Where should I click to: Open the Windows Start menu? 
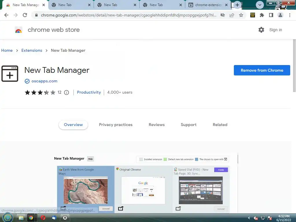[x=8, y=218]
